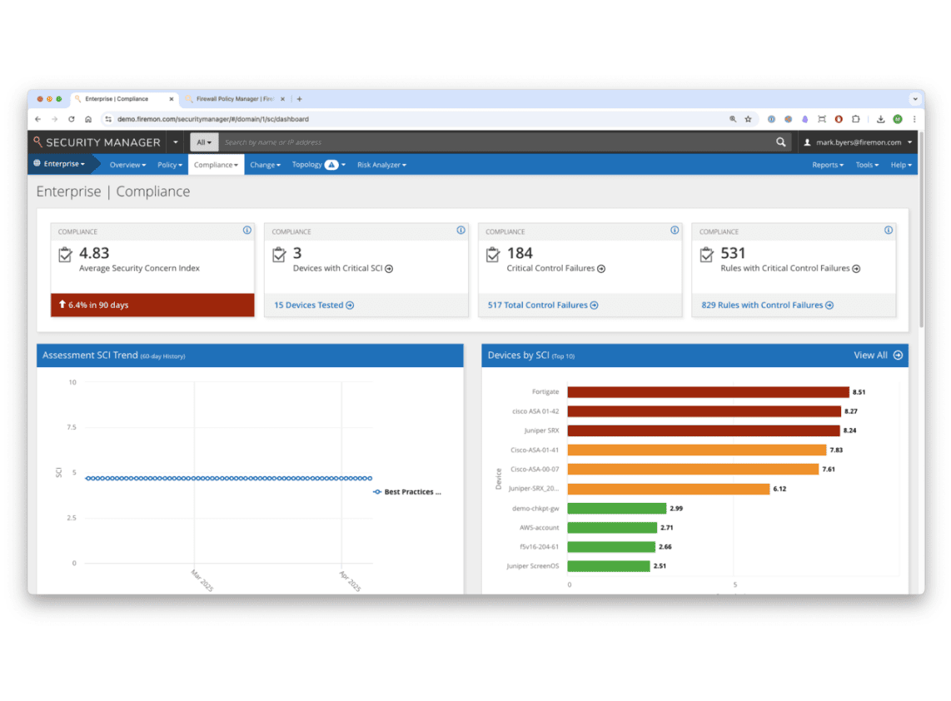
Task: Click the user account icon
Action: click(807, 142)
